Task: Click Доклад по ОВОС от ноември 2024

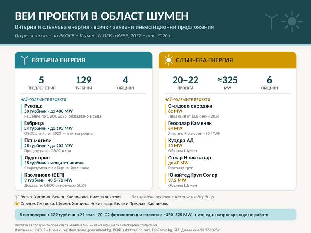Action: [x=55, y=185]
